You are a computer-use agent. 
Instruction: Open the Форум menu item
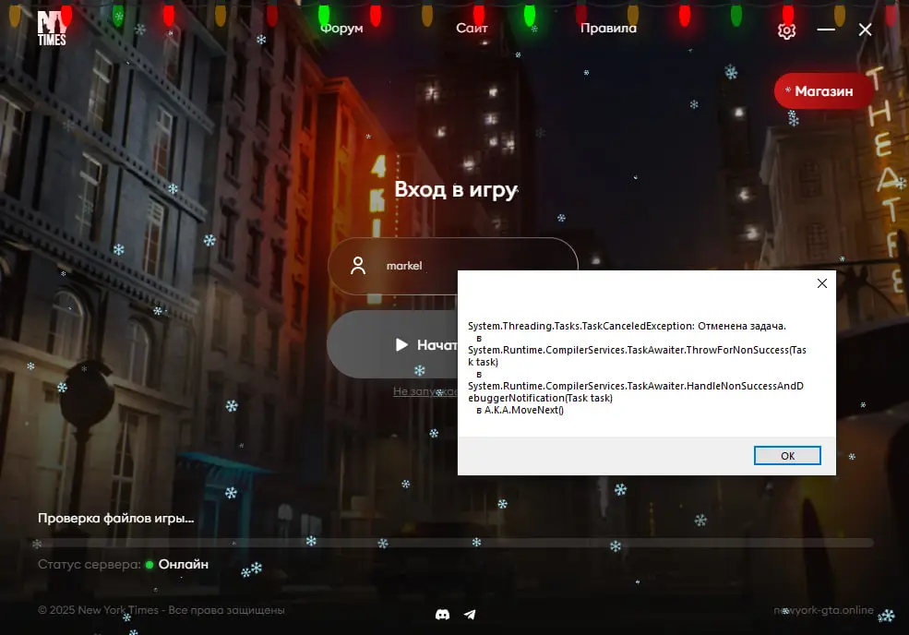[341, 28]
